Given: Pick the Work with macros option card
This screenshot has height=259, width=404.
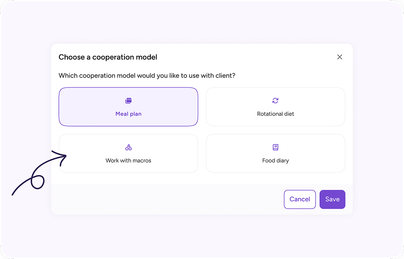Looking at the screenshot, I should (x=128, y=153).
